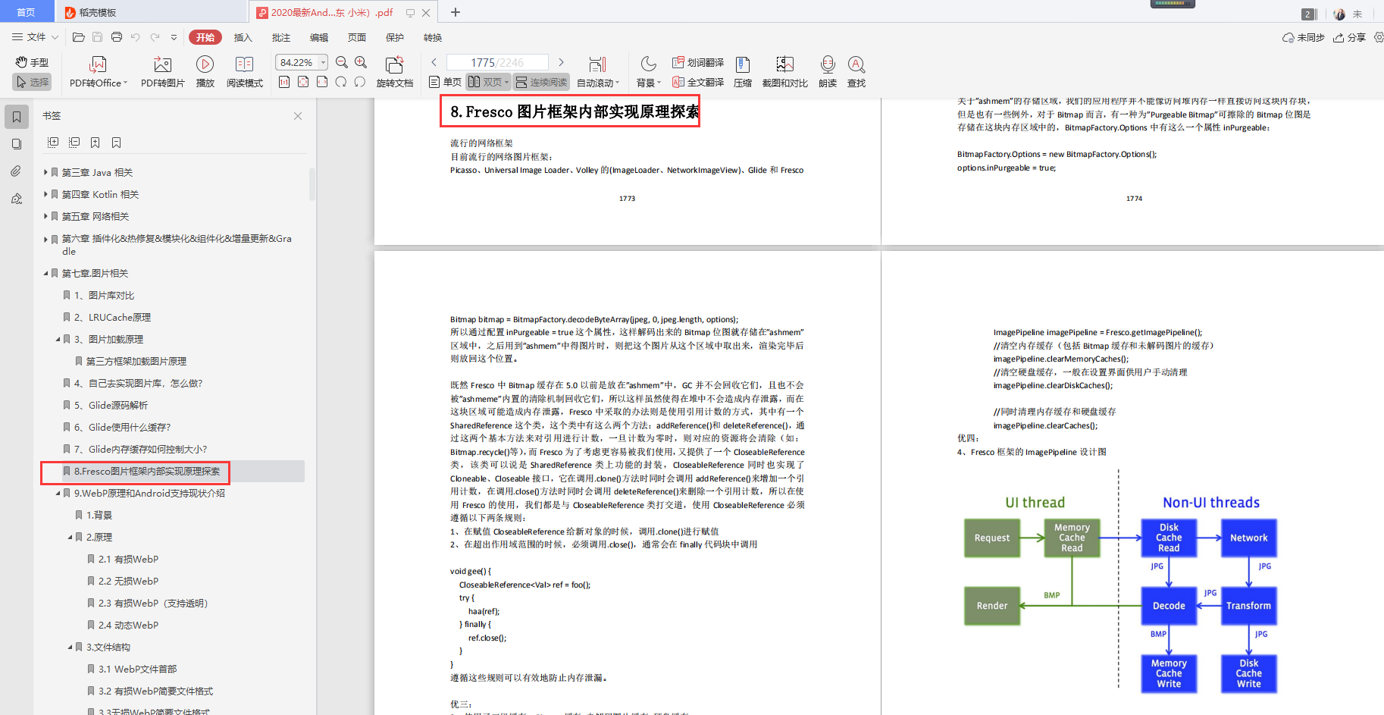Switch to the 编辑 ribbon tab
Screen dimensions: 1384x715
319,37
